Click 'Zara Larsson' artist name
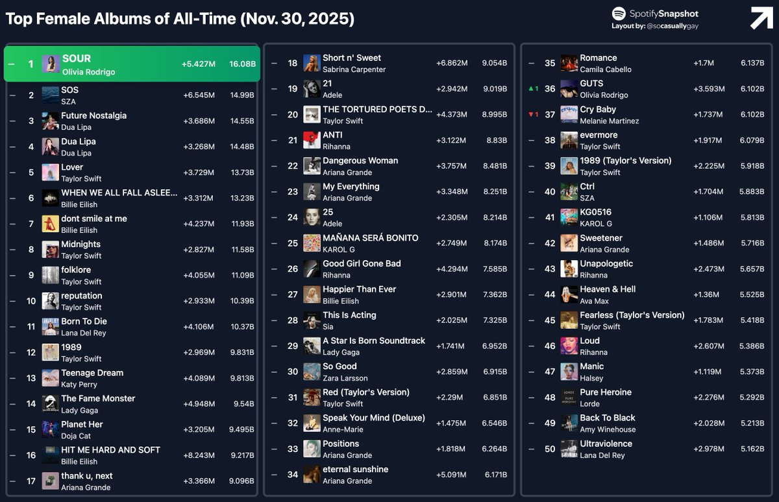The width and height of the screenshot is (779, 502). (x=345, y=378)
